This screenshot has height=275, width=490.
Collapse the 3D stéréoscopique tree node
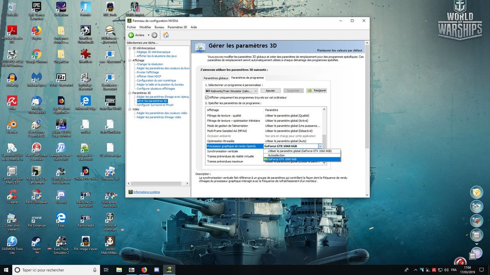point(130,48)
